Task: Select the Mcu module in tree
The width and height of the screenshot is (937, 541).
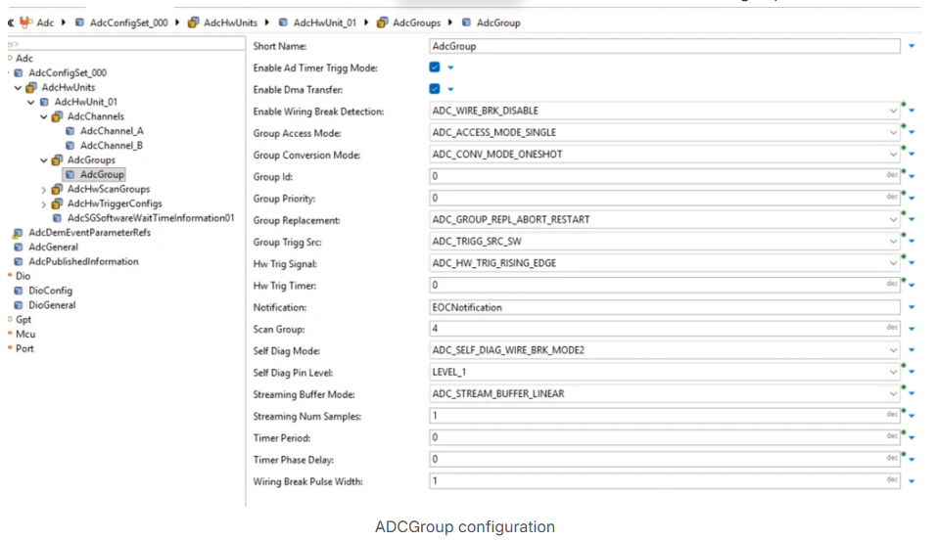Action: (x=25, y=334)
